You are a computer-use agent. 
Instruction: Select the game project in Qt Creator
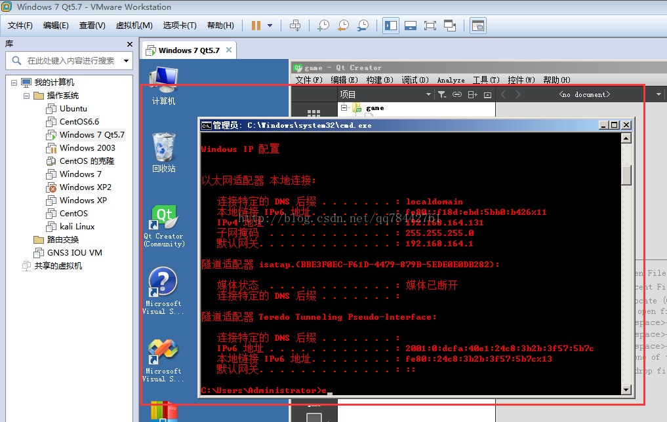[x=374, y=108]
